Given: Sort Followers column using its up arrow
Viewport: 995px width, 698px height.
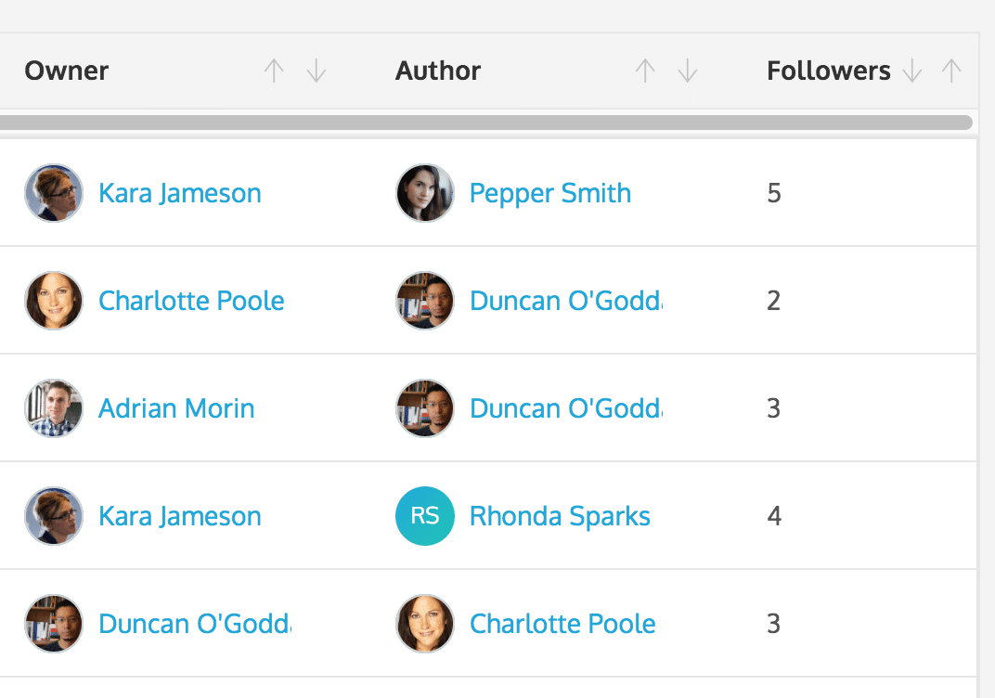Looking at the screenshot, I should tap(951, 71).
